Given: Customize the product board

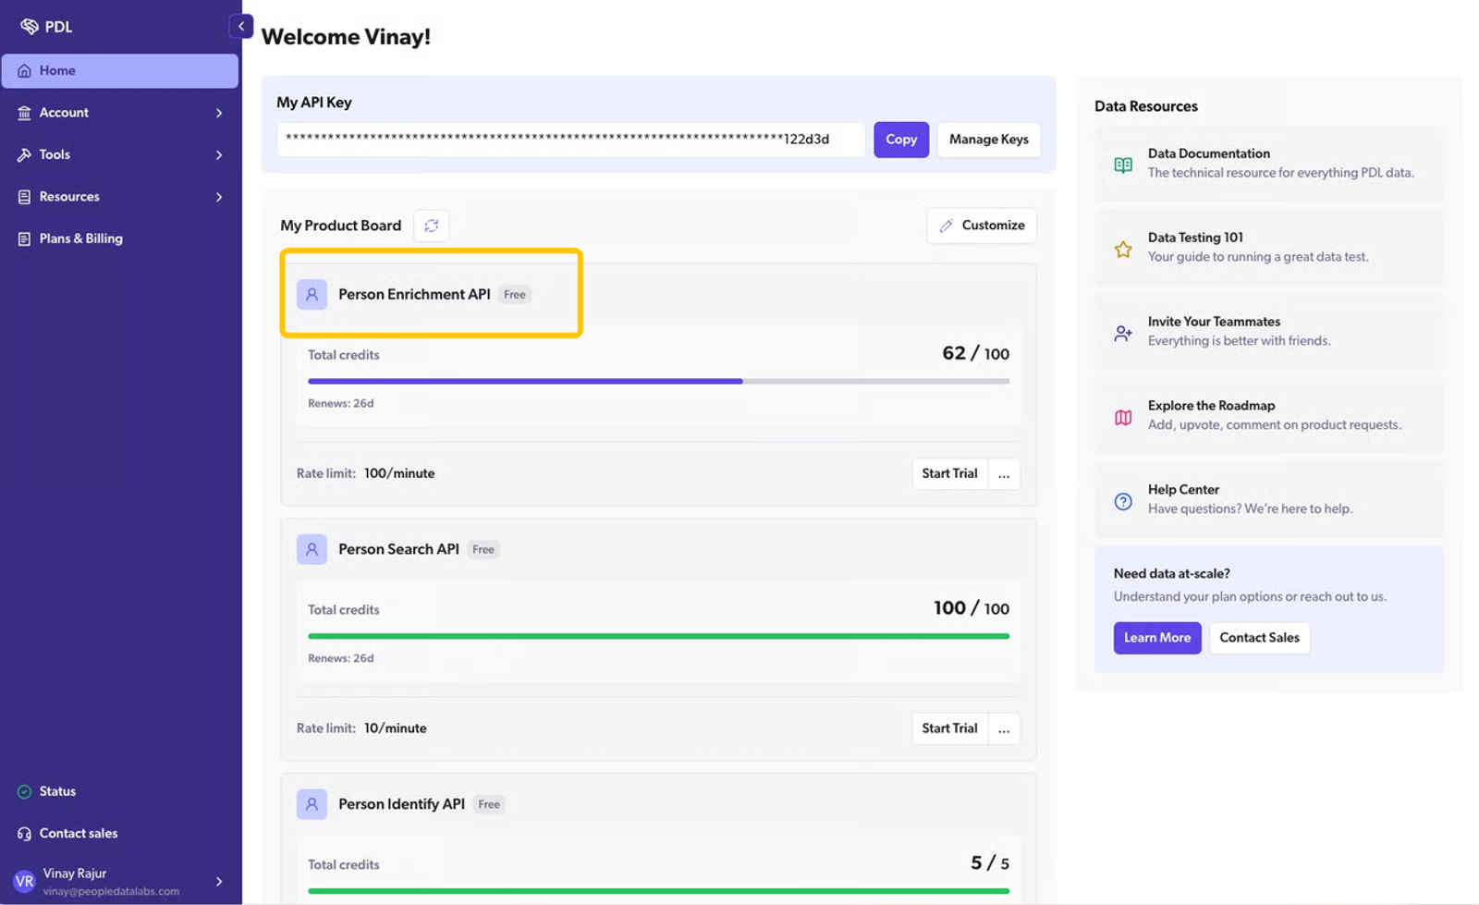Looking at the screenshot, I should pyautogui.click(x=982, y=226).
